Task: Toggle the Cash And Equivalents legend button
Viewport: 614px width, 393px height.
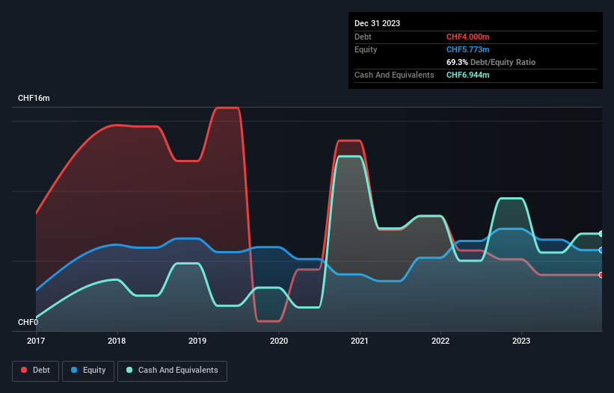Action: (x=172, y=371)
